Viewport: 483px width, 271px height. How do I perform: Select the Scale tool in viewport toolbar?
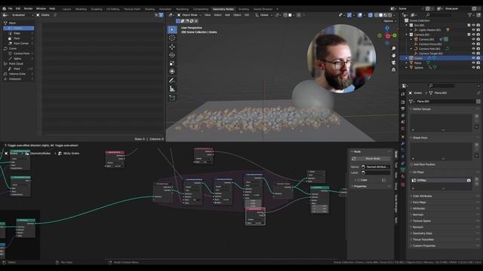[172, 63]
